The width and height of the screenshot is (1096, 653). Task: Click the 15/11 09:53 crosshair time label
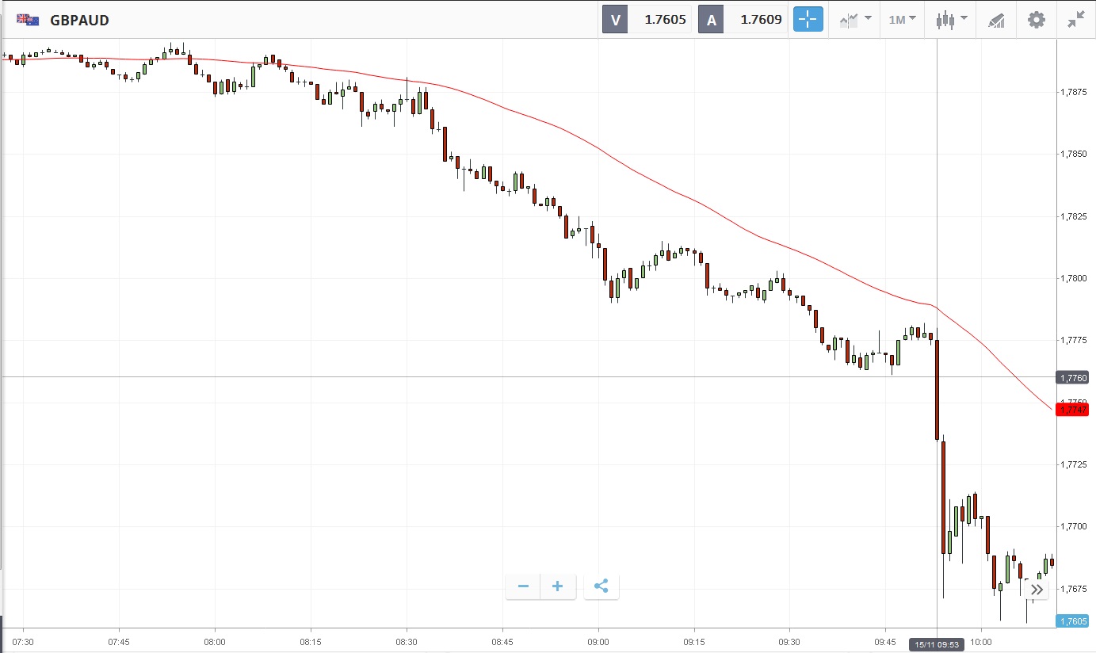point(938,645)
